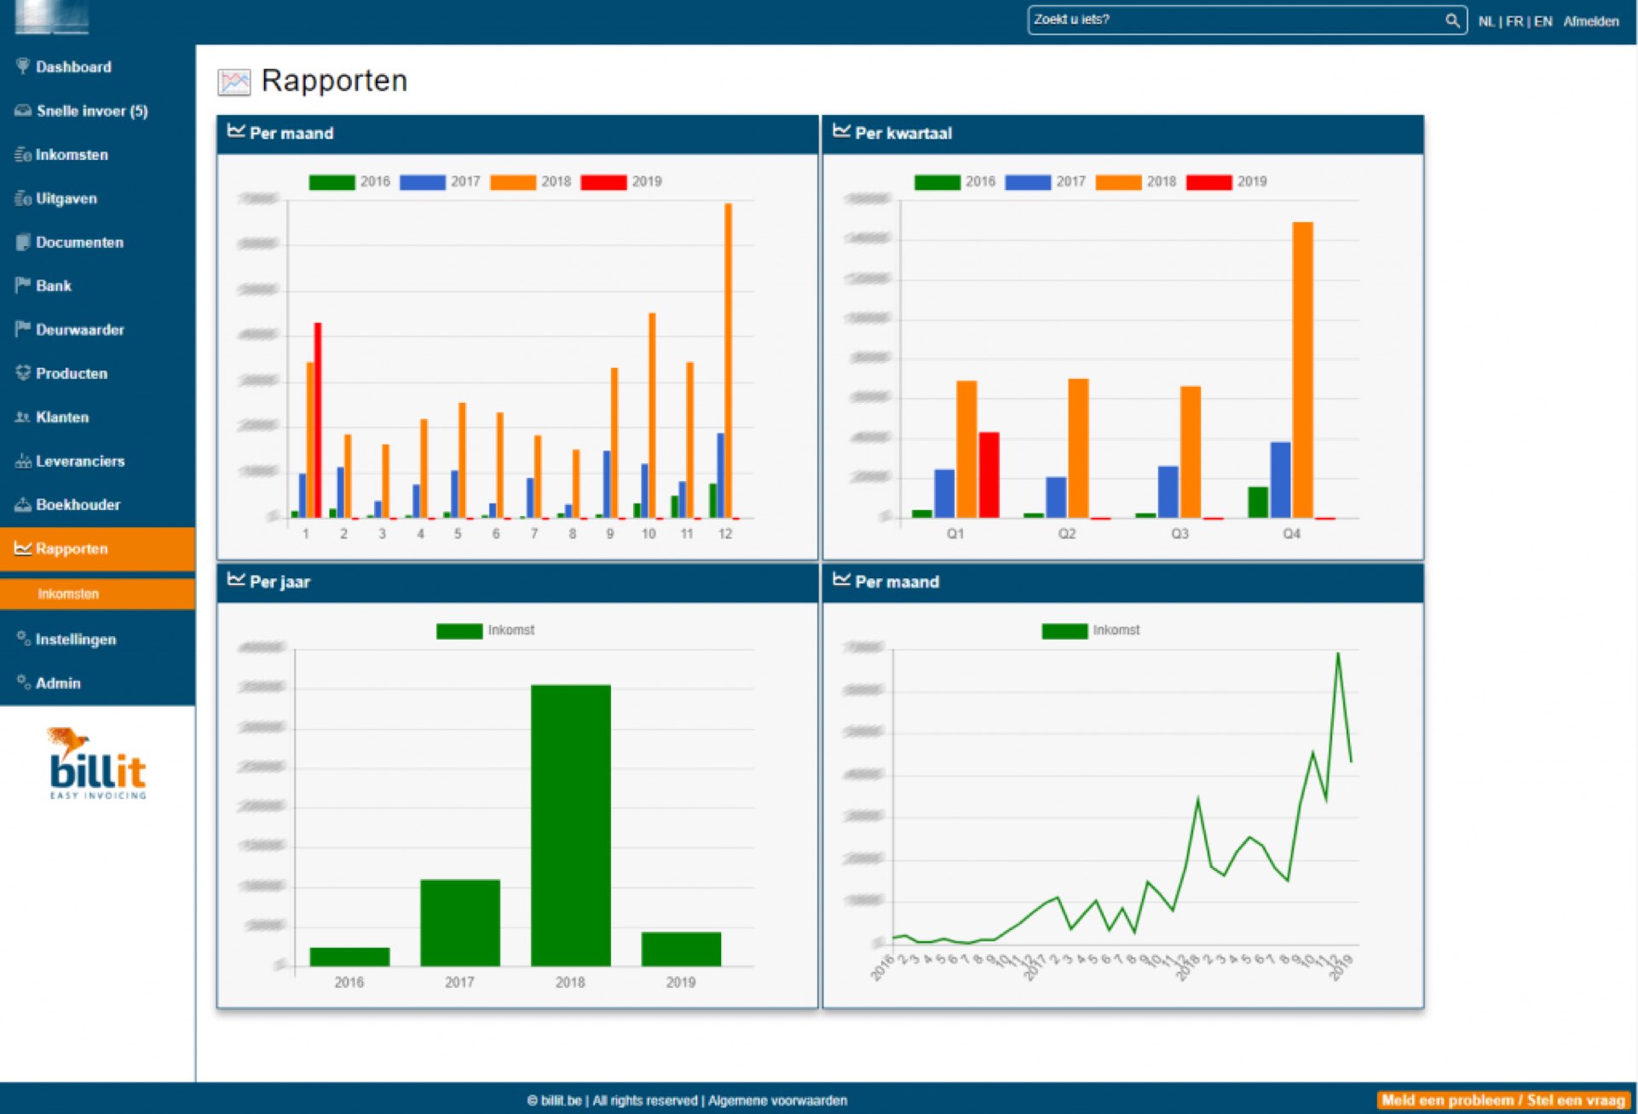Click the Rapporten page header icon
The width and height of the screenshot is (1638, 1114).
pyautogui.click(x=234, y=82)
